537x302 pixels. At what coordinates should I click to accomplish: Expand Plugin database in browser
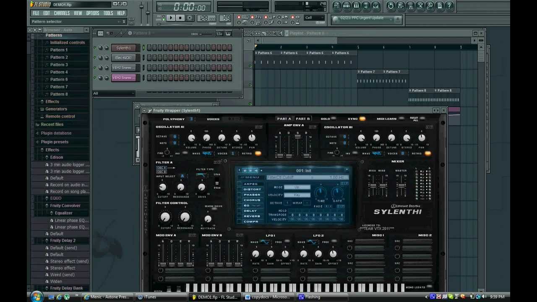click(56, 133)
